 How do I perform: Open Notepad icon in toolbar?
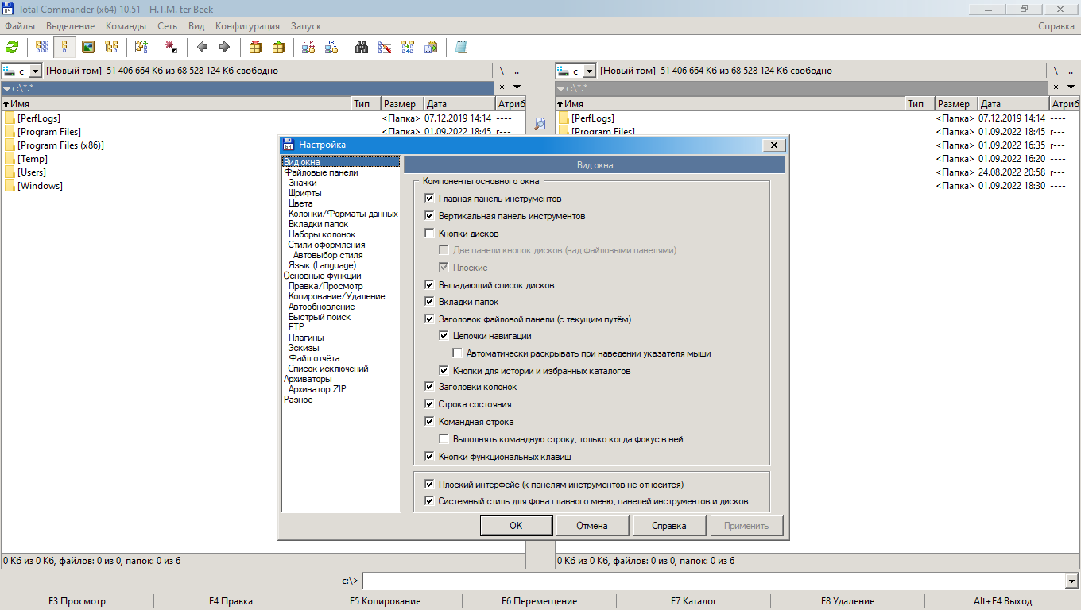coord(461,47)
